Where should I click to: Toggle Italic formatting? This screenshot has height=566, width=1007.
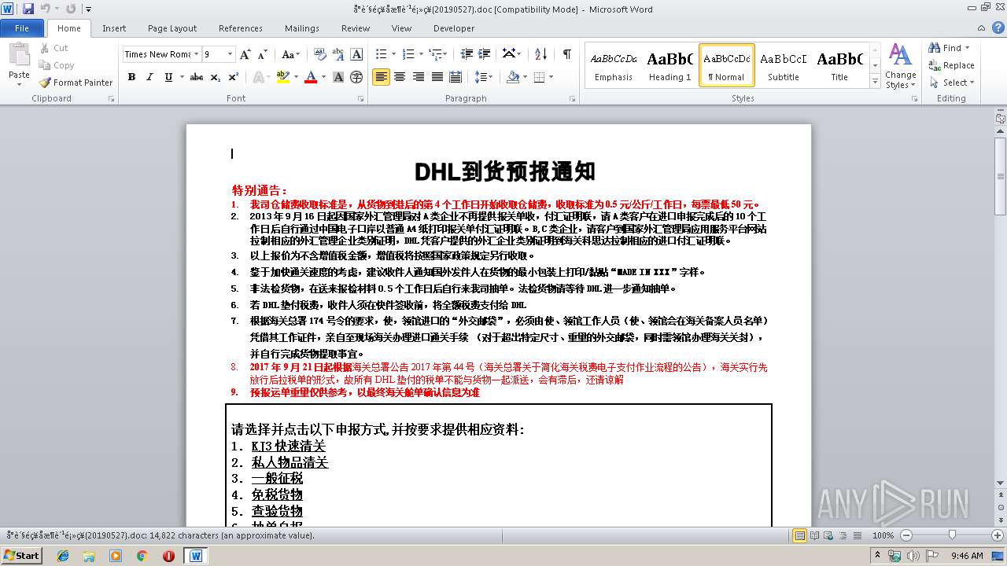tap(149, 77)
